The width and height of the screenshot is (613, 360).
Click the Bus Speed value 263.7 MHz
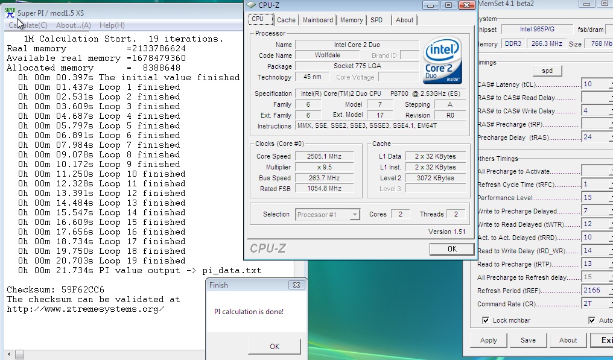324,178
